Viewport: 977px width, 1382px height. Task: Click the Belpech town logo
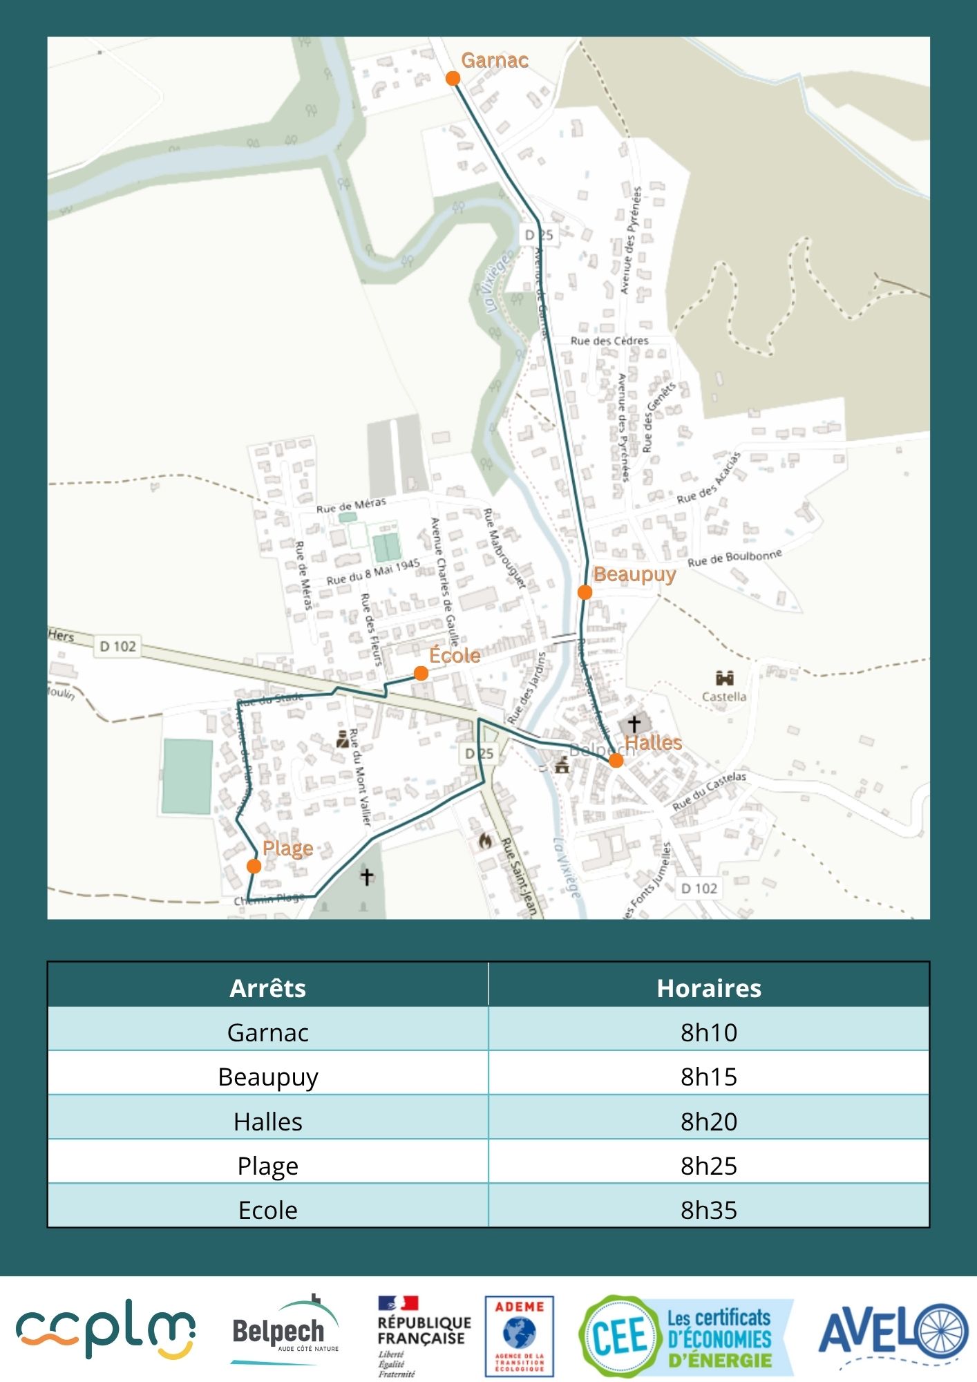[285, 1331]
